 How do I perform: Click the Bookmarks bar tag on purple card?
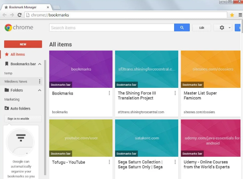61,85
